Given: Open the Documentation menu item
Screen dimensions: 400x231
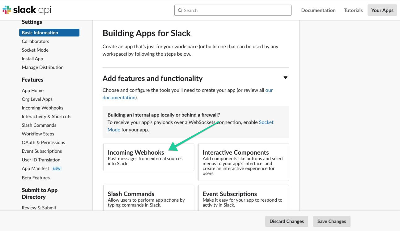Looking at the screenshot, I should (x=318, y=10).
